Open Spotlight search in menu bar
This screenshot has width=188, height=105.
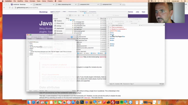182,1
